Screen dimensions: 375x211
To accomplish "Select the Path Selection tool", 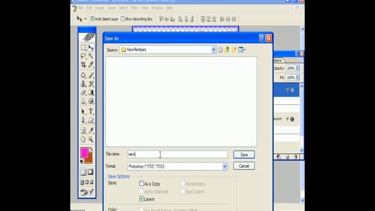I will [x=83, y=111].
